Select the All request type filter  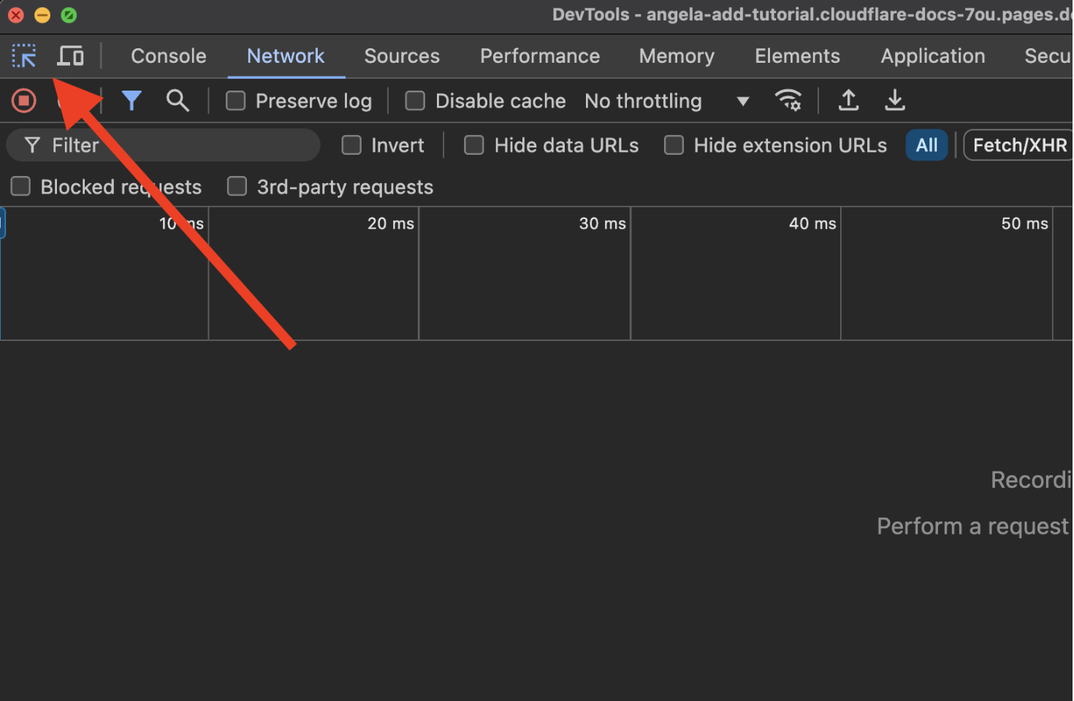point(926,145)
